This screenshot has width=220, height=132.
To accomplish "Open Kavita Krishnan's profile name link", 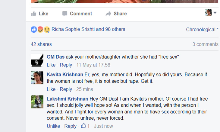I will [65, 75].
